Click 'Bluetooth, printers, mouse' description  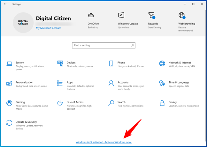click(80, 66)
